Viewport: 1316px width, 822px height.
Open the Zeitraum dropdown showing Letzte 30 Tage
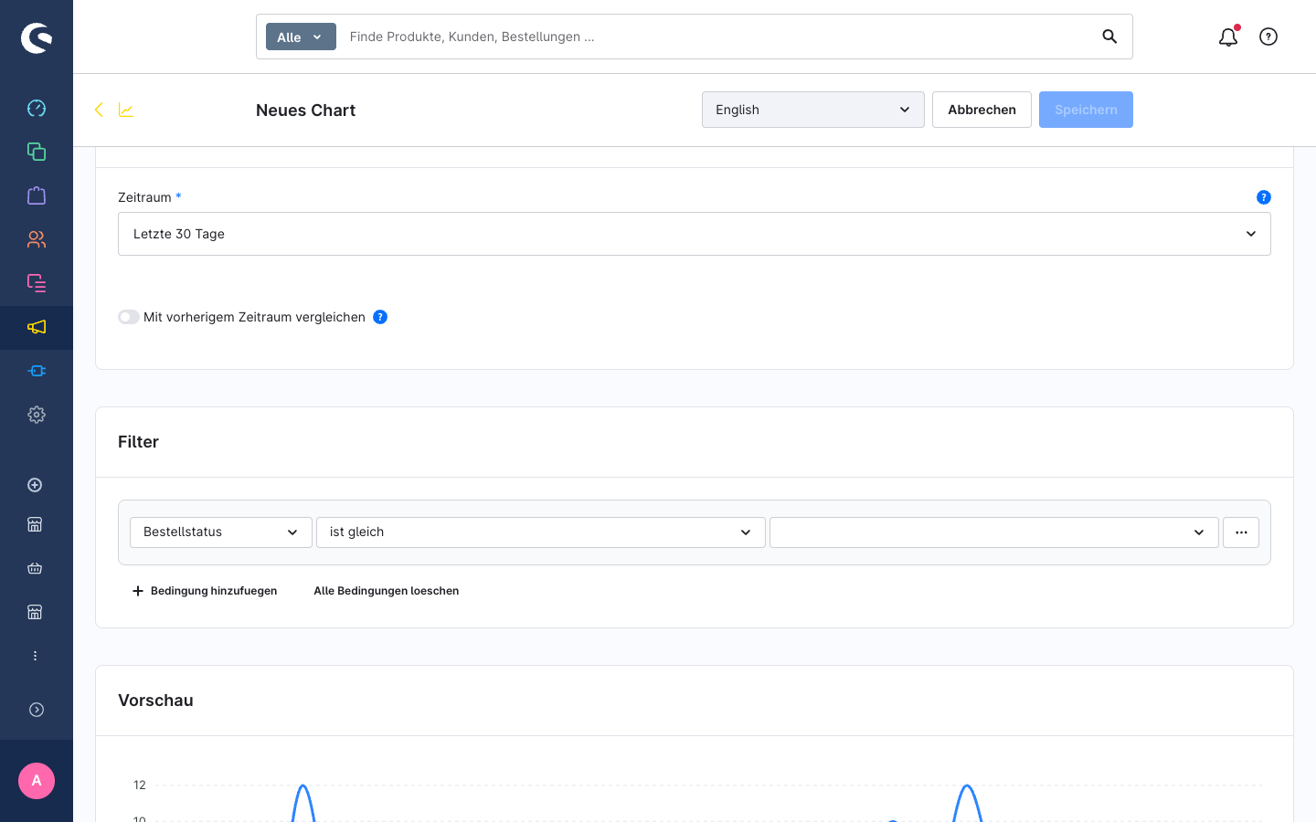point(695,234)
